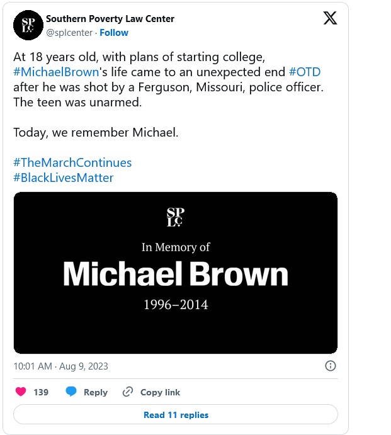
Task: Open tweet info circle icon
Action: coord(330,366)
